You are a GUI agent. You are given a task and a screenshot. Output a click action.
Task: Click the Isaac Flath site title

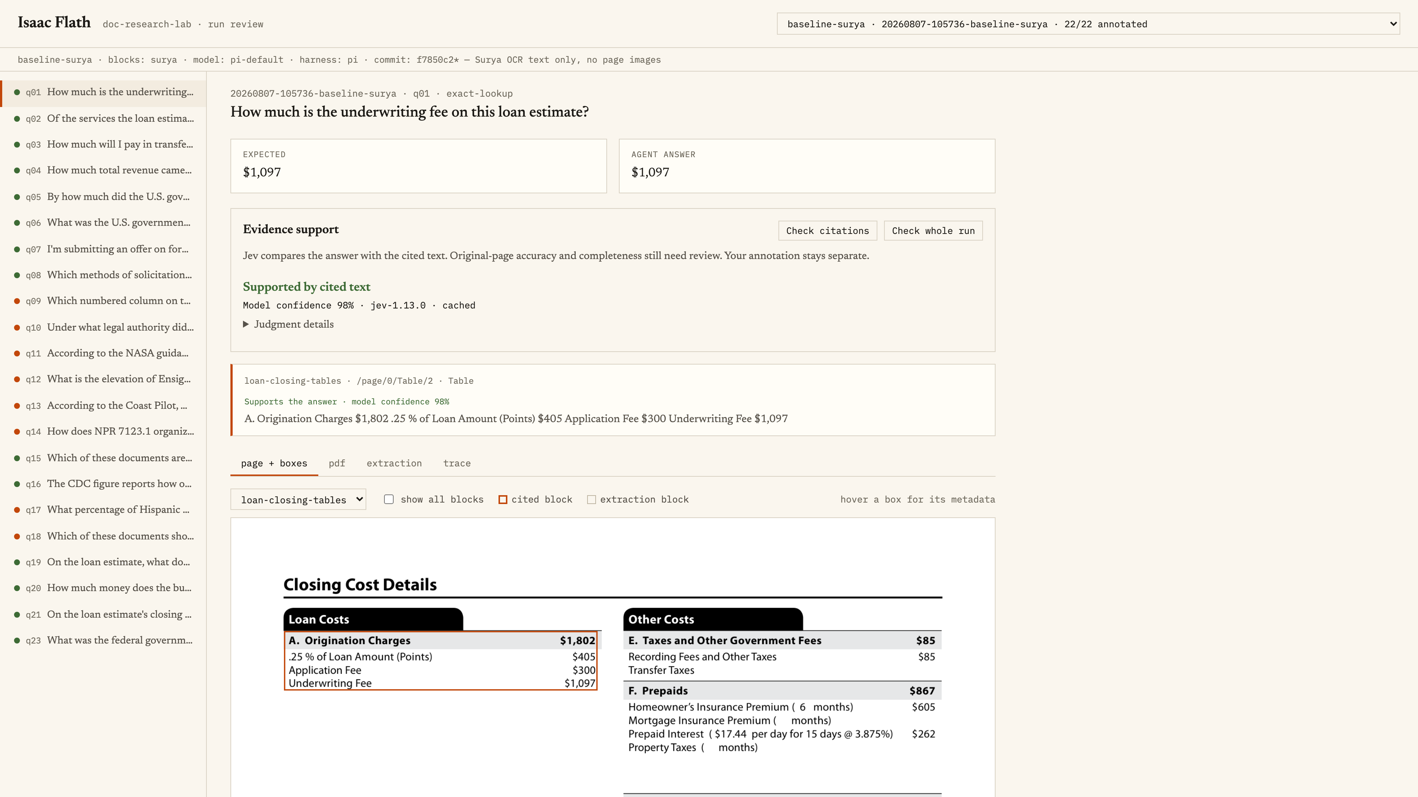[x=54, y=23]
